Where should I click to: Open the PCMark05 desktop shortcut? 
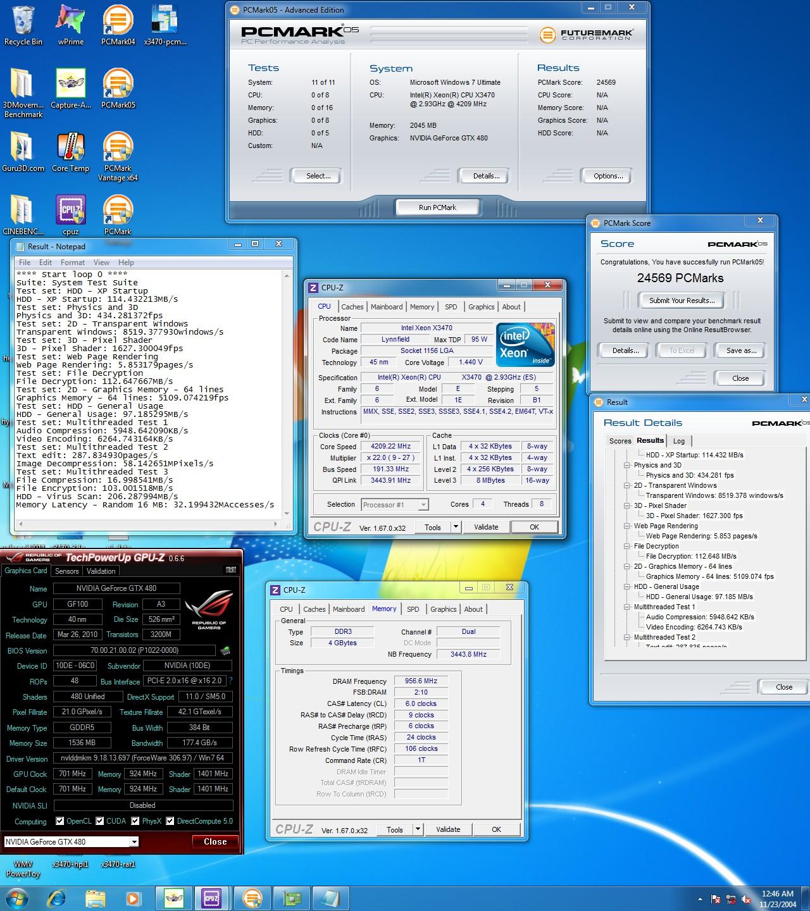118,89
